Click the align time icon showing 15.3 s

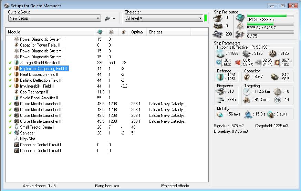pos(248,114)
